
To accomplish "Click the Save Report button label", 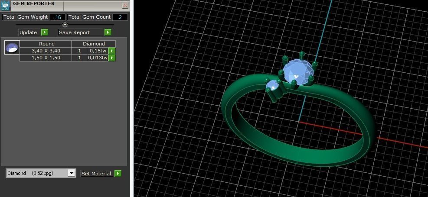I will coord(81,32).
